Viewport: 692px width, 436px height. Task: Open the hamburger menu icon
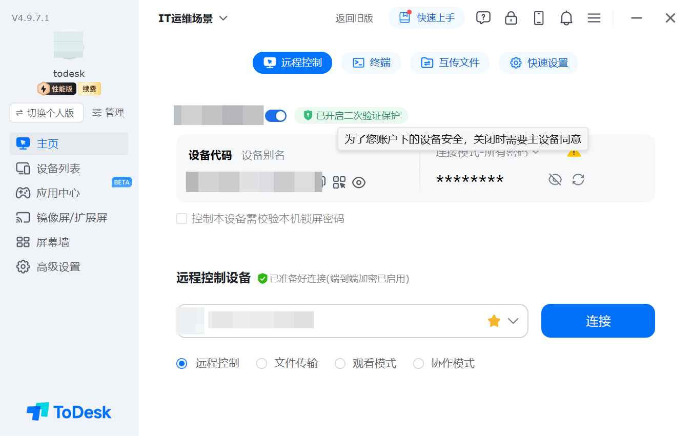pos(594,18)
